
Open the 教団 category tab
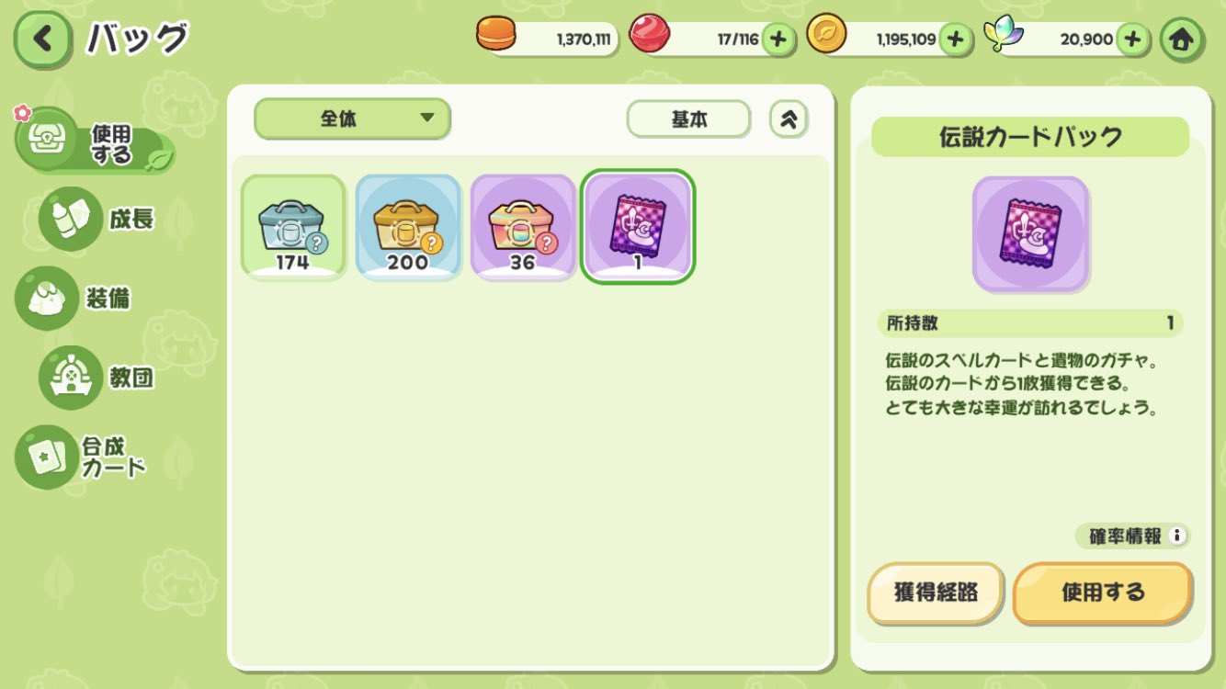click(97, 378)
